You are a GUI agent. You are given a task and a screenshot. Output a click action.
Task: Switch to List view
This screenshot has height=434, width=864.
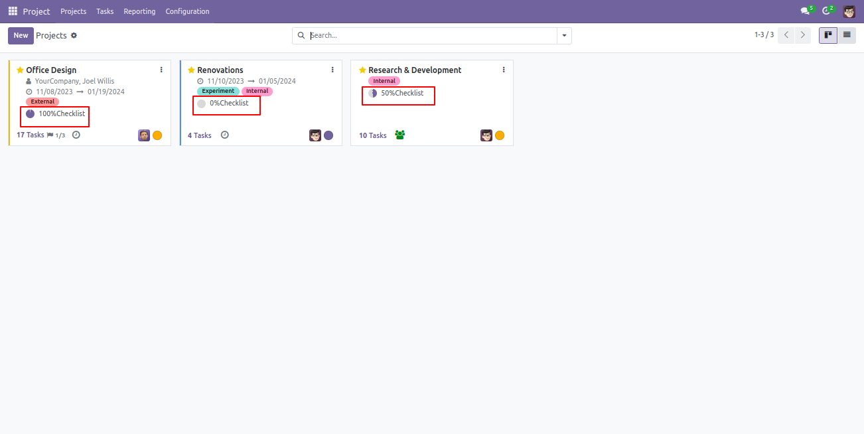[x=847, y=35]
